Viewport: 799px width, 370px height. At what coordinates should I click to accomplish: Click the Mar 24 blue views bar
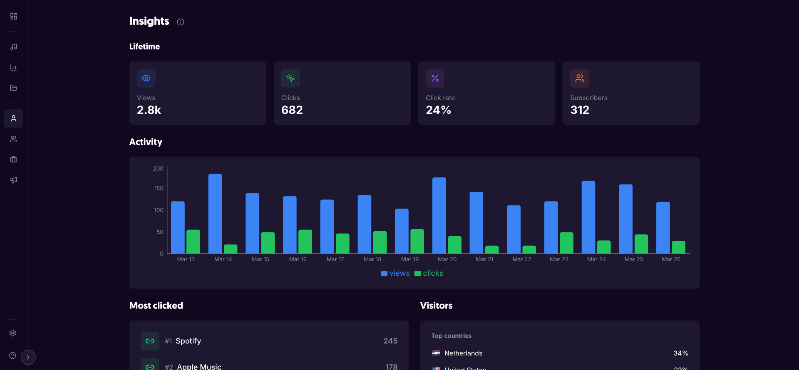[588, 217]
